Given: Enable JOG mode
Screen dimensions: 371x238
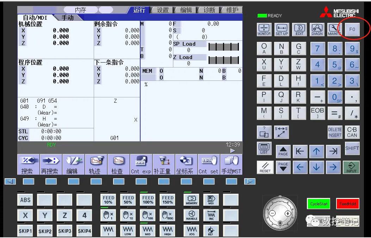Looking at the screenshot, I should coord(191,231).
